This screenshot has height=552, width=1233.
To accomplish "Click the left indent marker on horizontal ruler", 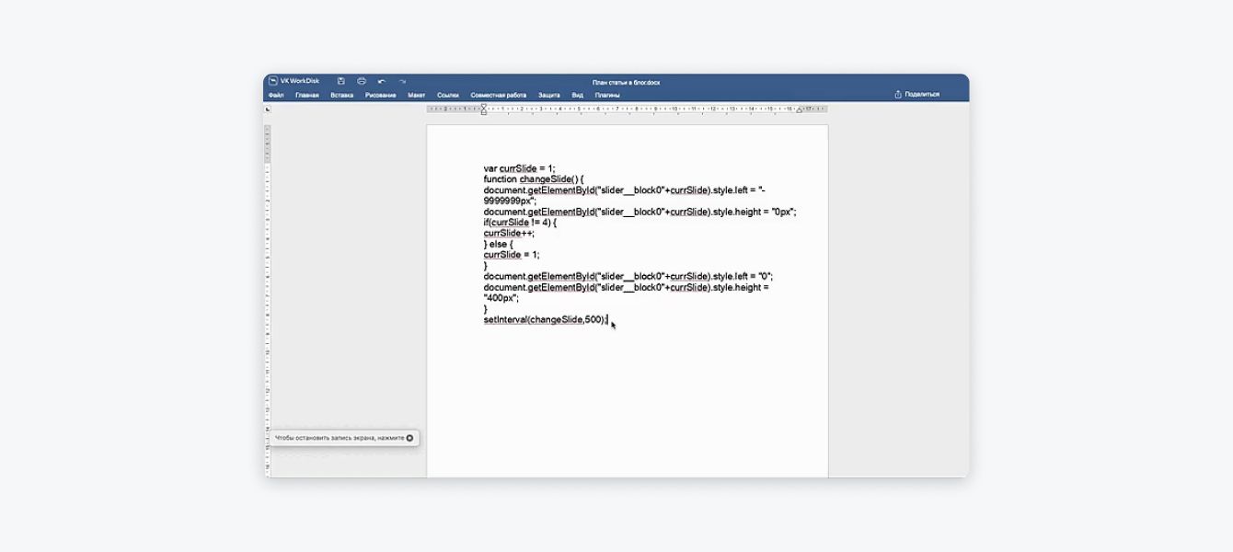I will coord(484,109).
